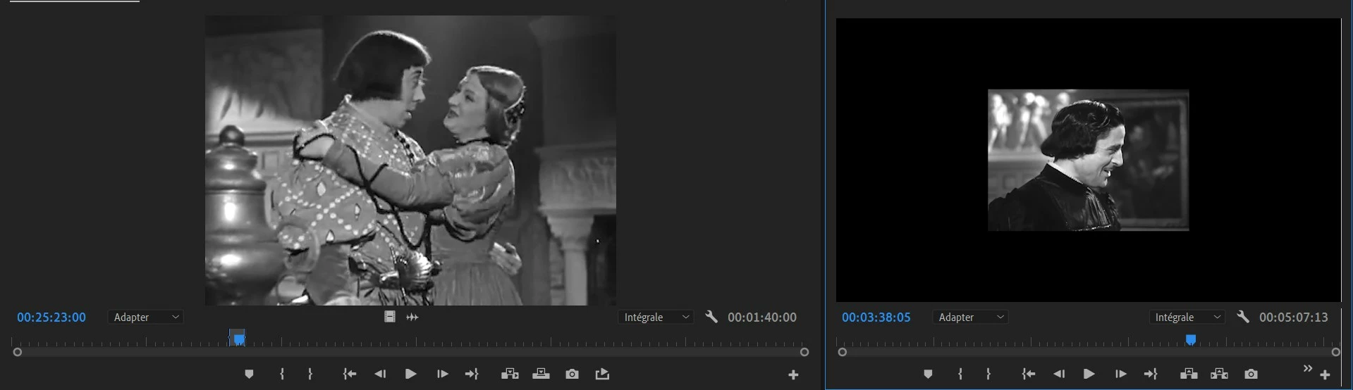
Task: Step back one frame in Source monitor
Action: point(380,374)
